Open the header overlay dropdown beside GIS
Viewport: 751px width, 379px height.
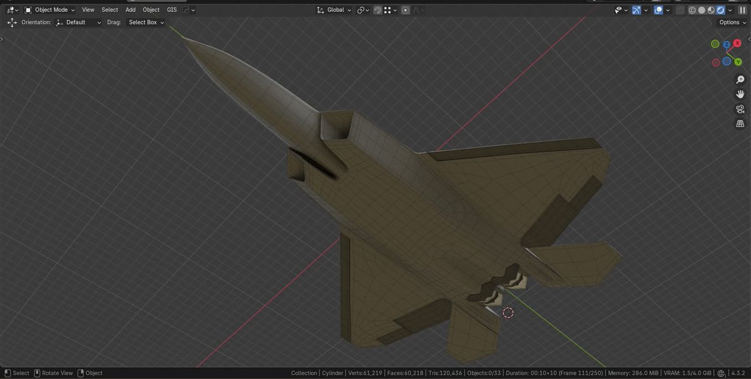189,10
